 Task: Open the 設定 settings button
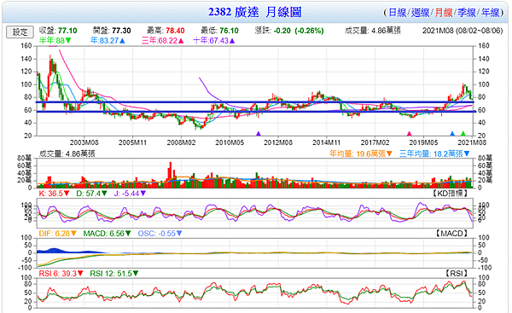20,32
